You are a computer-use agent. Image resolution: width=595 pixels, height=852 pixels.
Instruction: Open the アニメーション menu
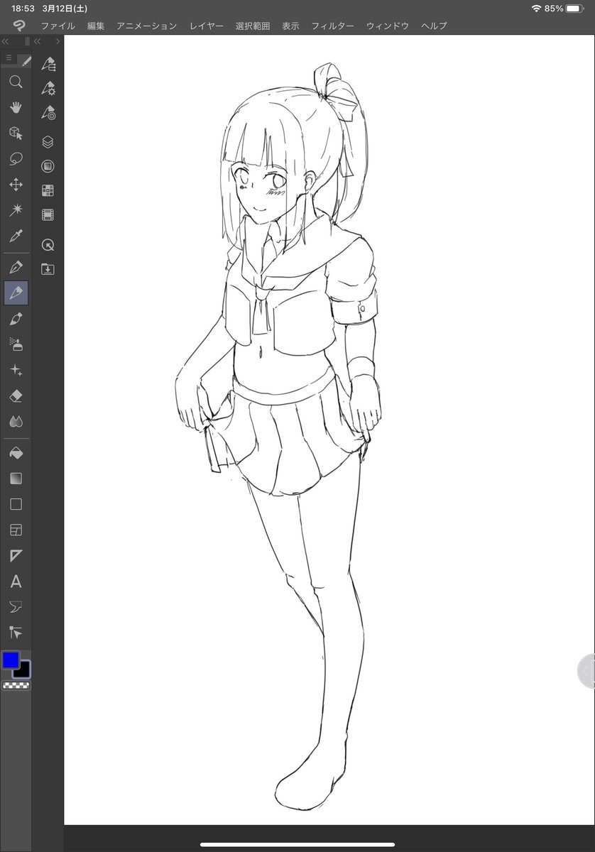tap(147, 26)
